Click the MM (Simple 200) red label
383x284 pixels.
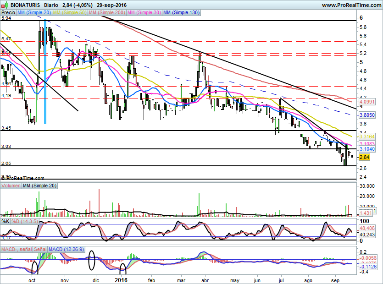[x=106, y=13]
